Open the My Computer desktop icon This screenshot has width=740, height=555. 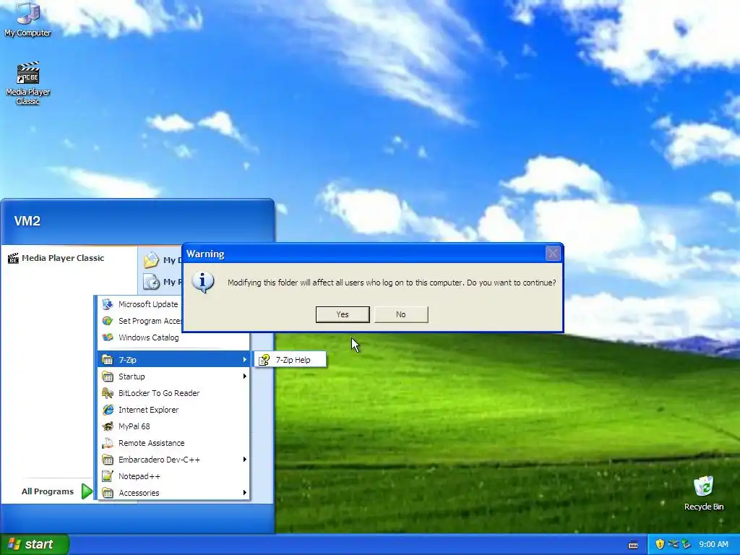click(x=27, y=19)
